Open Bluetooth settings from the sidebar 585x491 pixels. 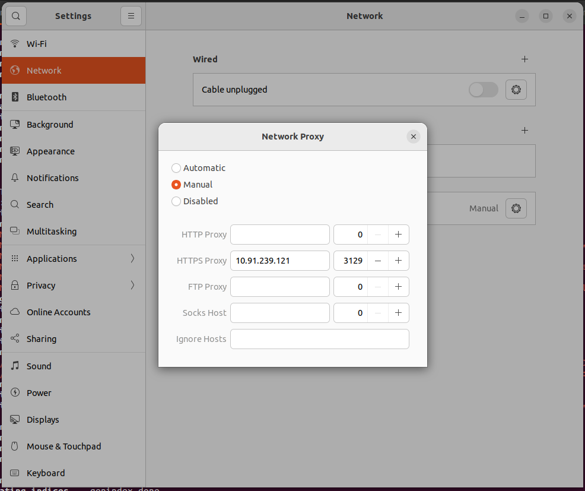pyautogui.click(x=46, y=97)
